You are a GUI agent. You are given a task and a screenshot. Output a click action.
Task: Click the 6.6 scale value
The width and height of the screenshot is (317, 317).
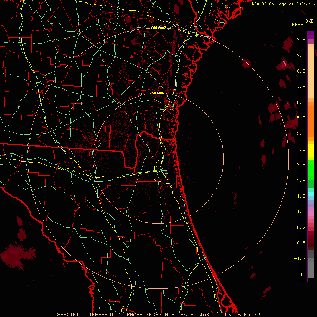pyautogui.click(x=301, y=102)
